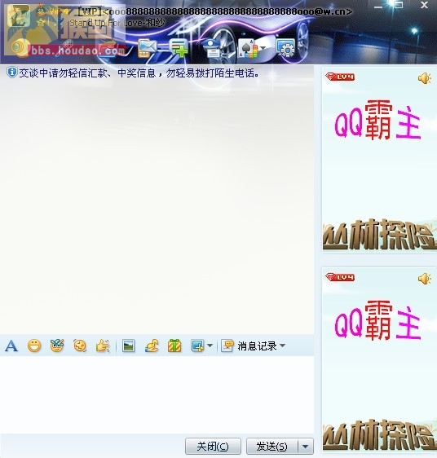Open the poker card games icon
This screenshot has height=458, width=437.
click(249, 48)
